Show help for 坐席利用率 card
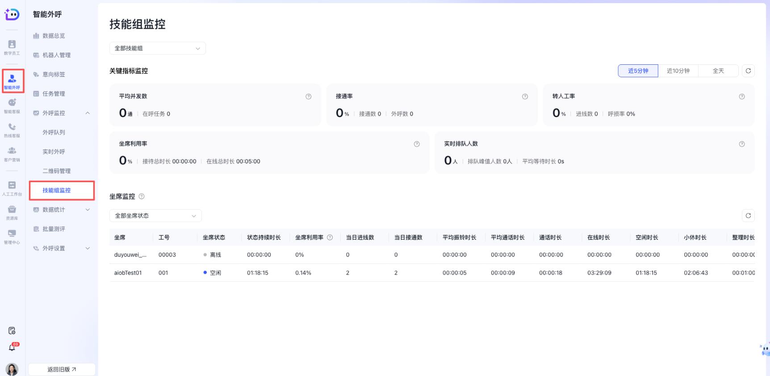Screen dimensions: 770x376 tap(417, 144)
